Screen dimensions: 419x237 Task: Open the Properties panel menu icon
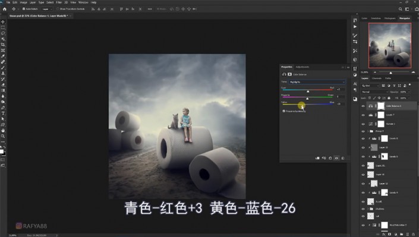(348, 67)
